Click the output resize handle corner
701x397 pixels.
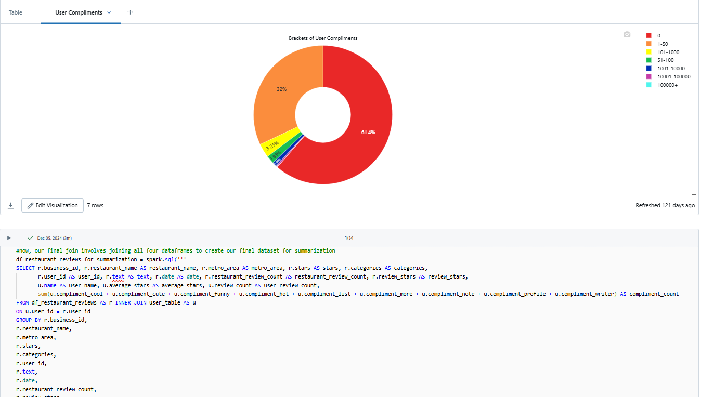tap(694, 192)
